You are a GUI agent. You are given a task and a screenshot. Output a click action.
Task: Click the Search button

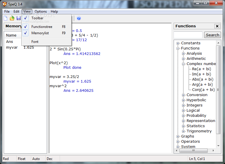click(213, 35)
